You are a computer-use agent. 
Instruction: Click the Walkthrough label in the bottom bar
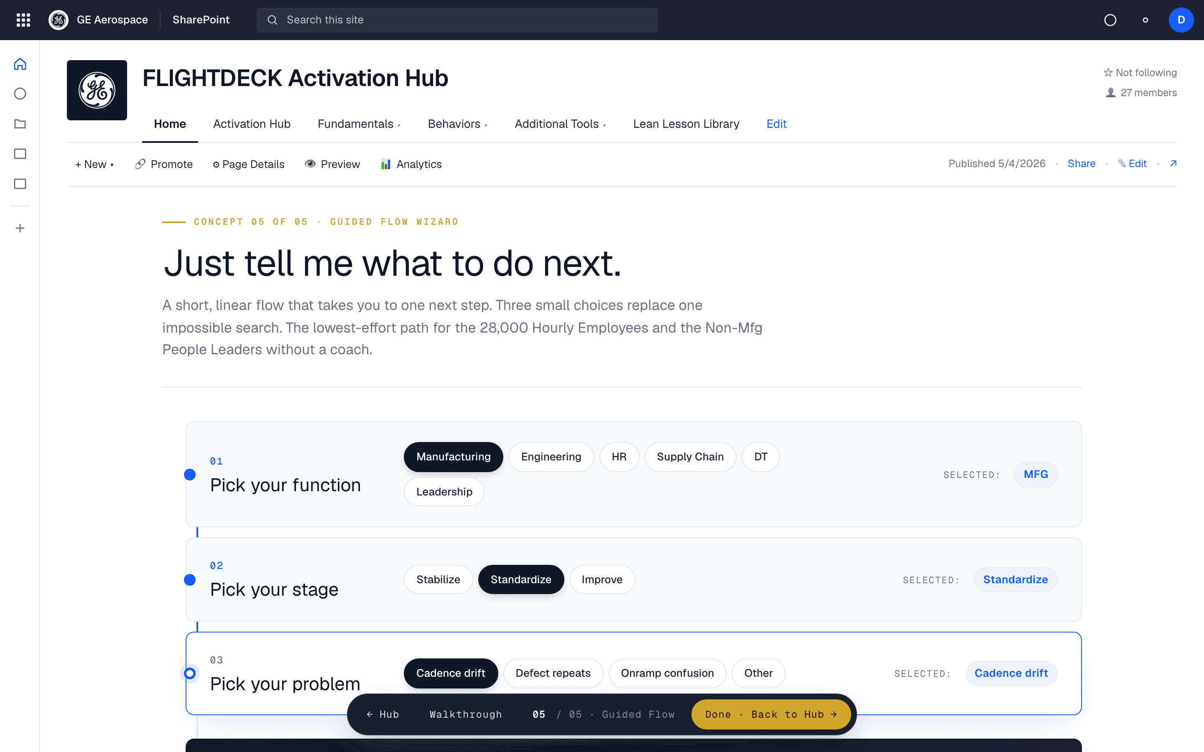(466, 714)
